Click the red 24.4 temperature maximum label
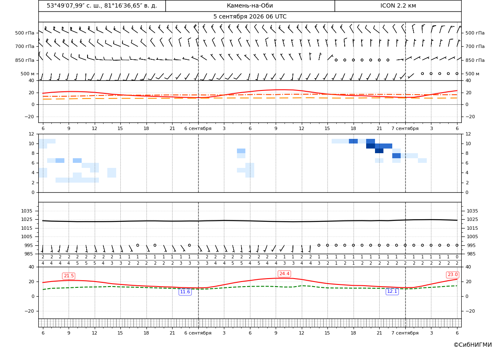Screen dimensions: 492x348 284,274
